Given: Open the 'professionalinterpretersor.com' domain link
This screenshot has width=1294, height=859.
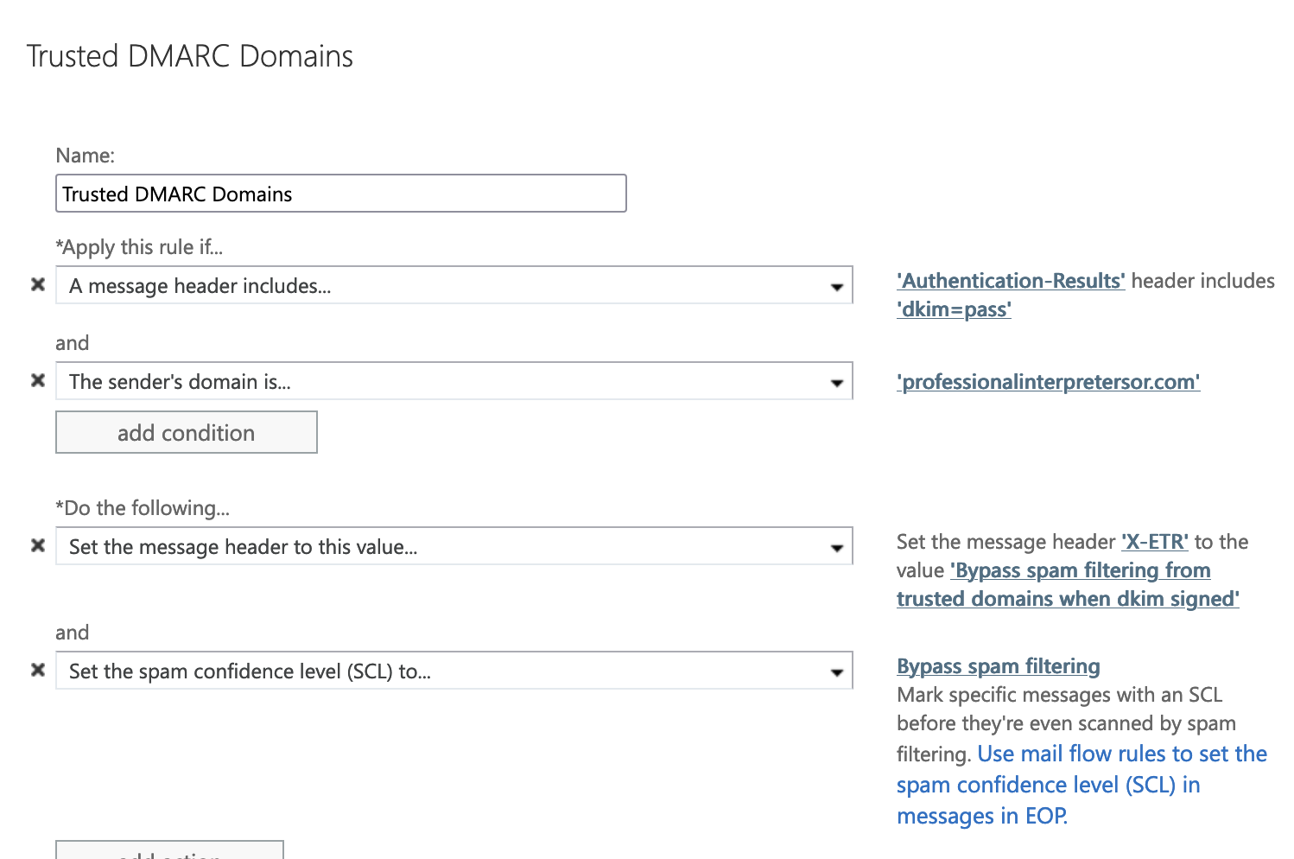Looking at the screenshot, I should tap(1048, 381).
